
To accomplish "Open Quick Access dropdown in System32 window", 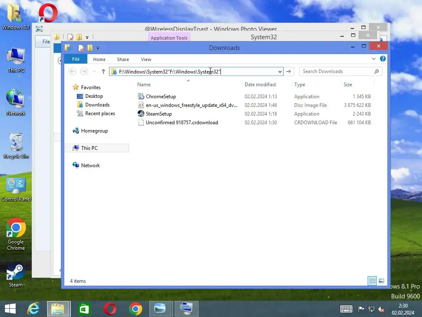I will click(x=87, y=37).
